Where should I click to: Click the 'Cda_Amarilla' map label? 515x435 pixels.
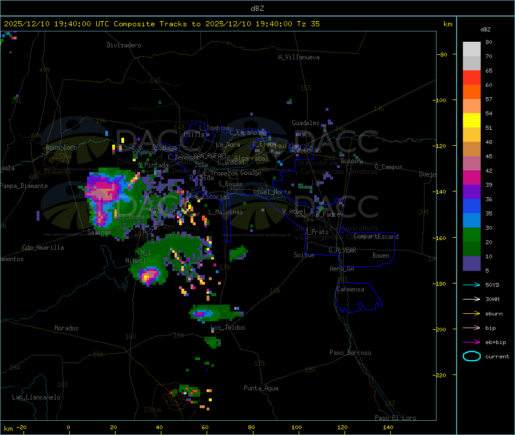pyautogui.click(x=43, y=248)
